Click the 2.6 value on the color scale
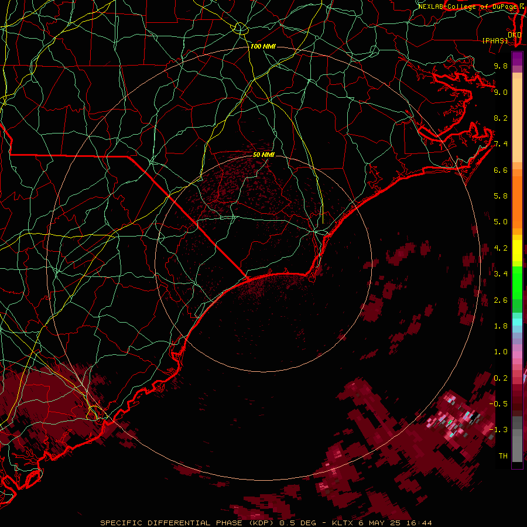Screen dimensions: 527x527 click(x=501, y=300)
